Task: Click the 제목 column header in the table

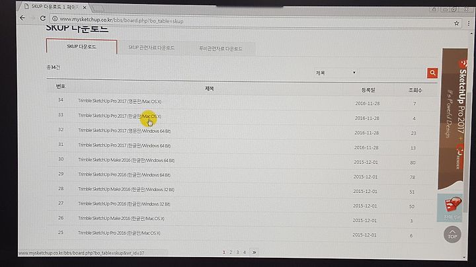Action: point(210,89)
